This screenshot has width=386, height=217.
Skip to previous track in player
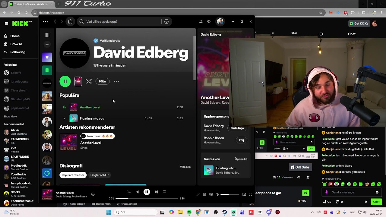(x=137, y=192)
